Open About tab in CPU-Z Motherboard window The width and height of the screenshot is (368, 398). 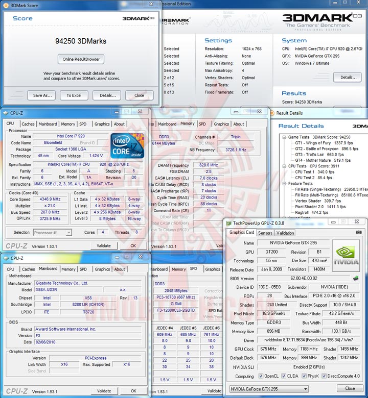pos(120,269)
